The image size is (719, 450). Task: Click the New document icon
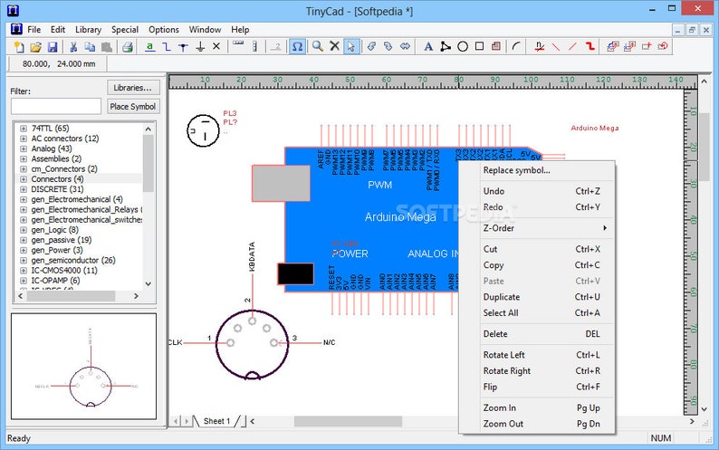(19, 46)
